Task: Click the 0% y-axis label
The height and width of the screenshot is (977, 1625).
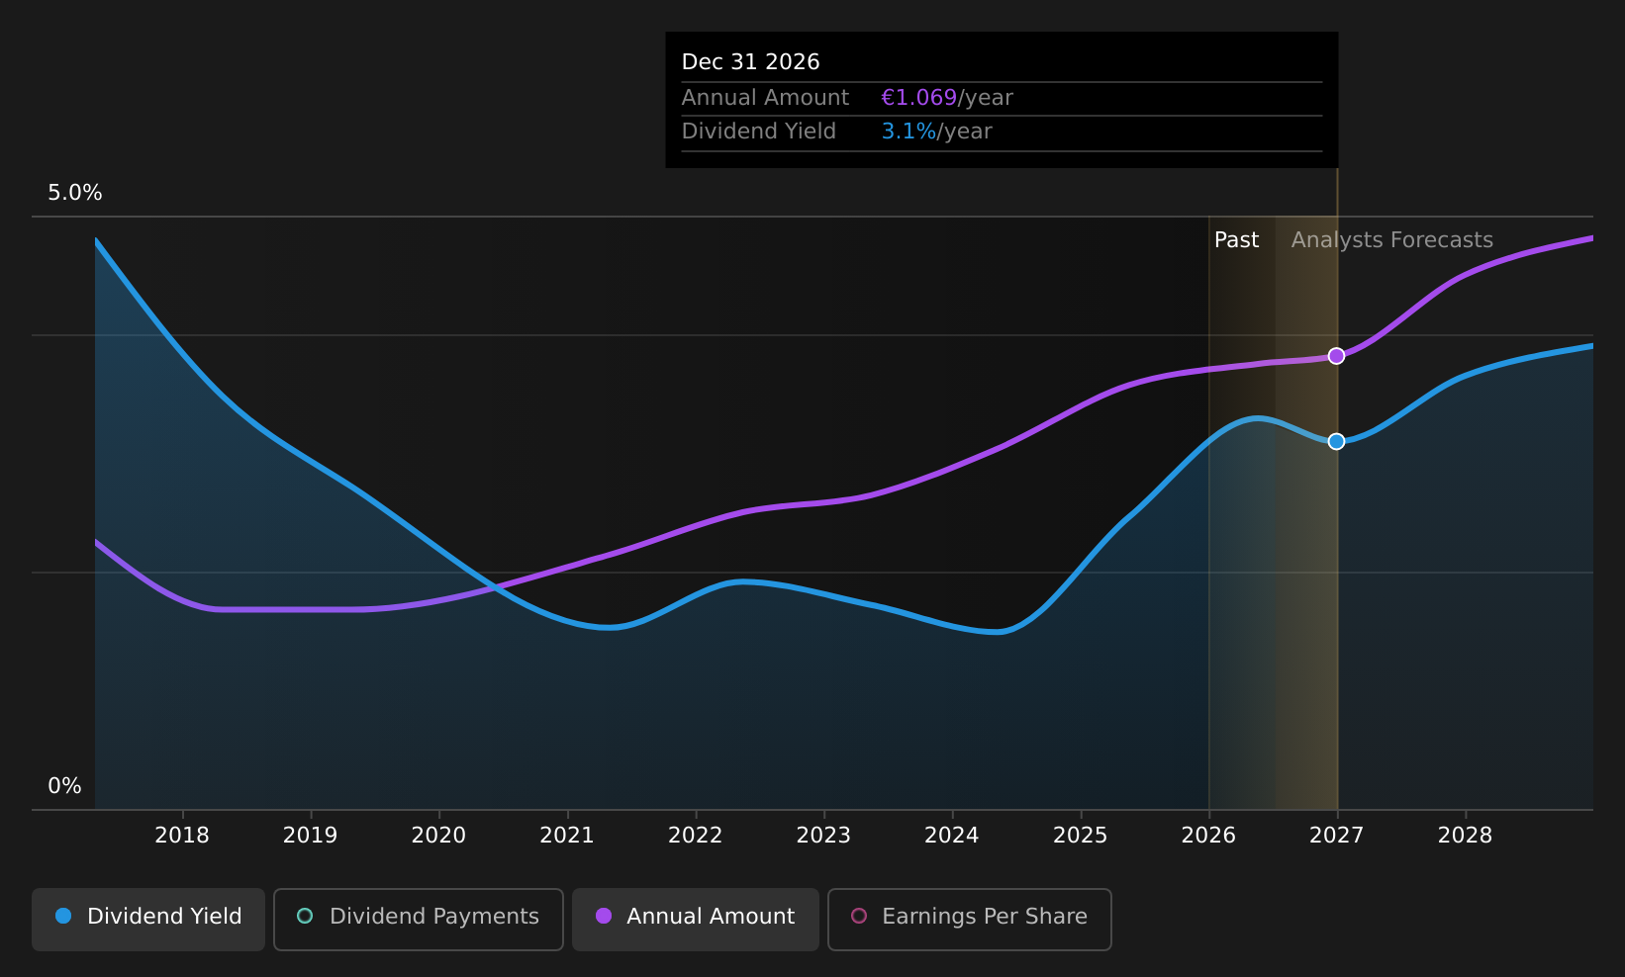Action: (x=64, y=786)
